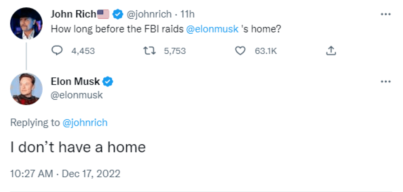403x192 pixels.
Task: Open the John Rich display name link
Action: (73, 14)
